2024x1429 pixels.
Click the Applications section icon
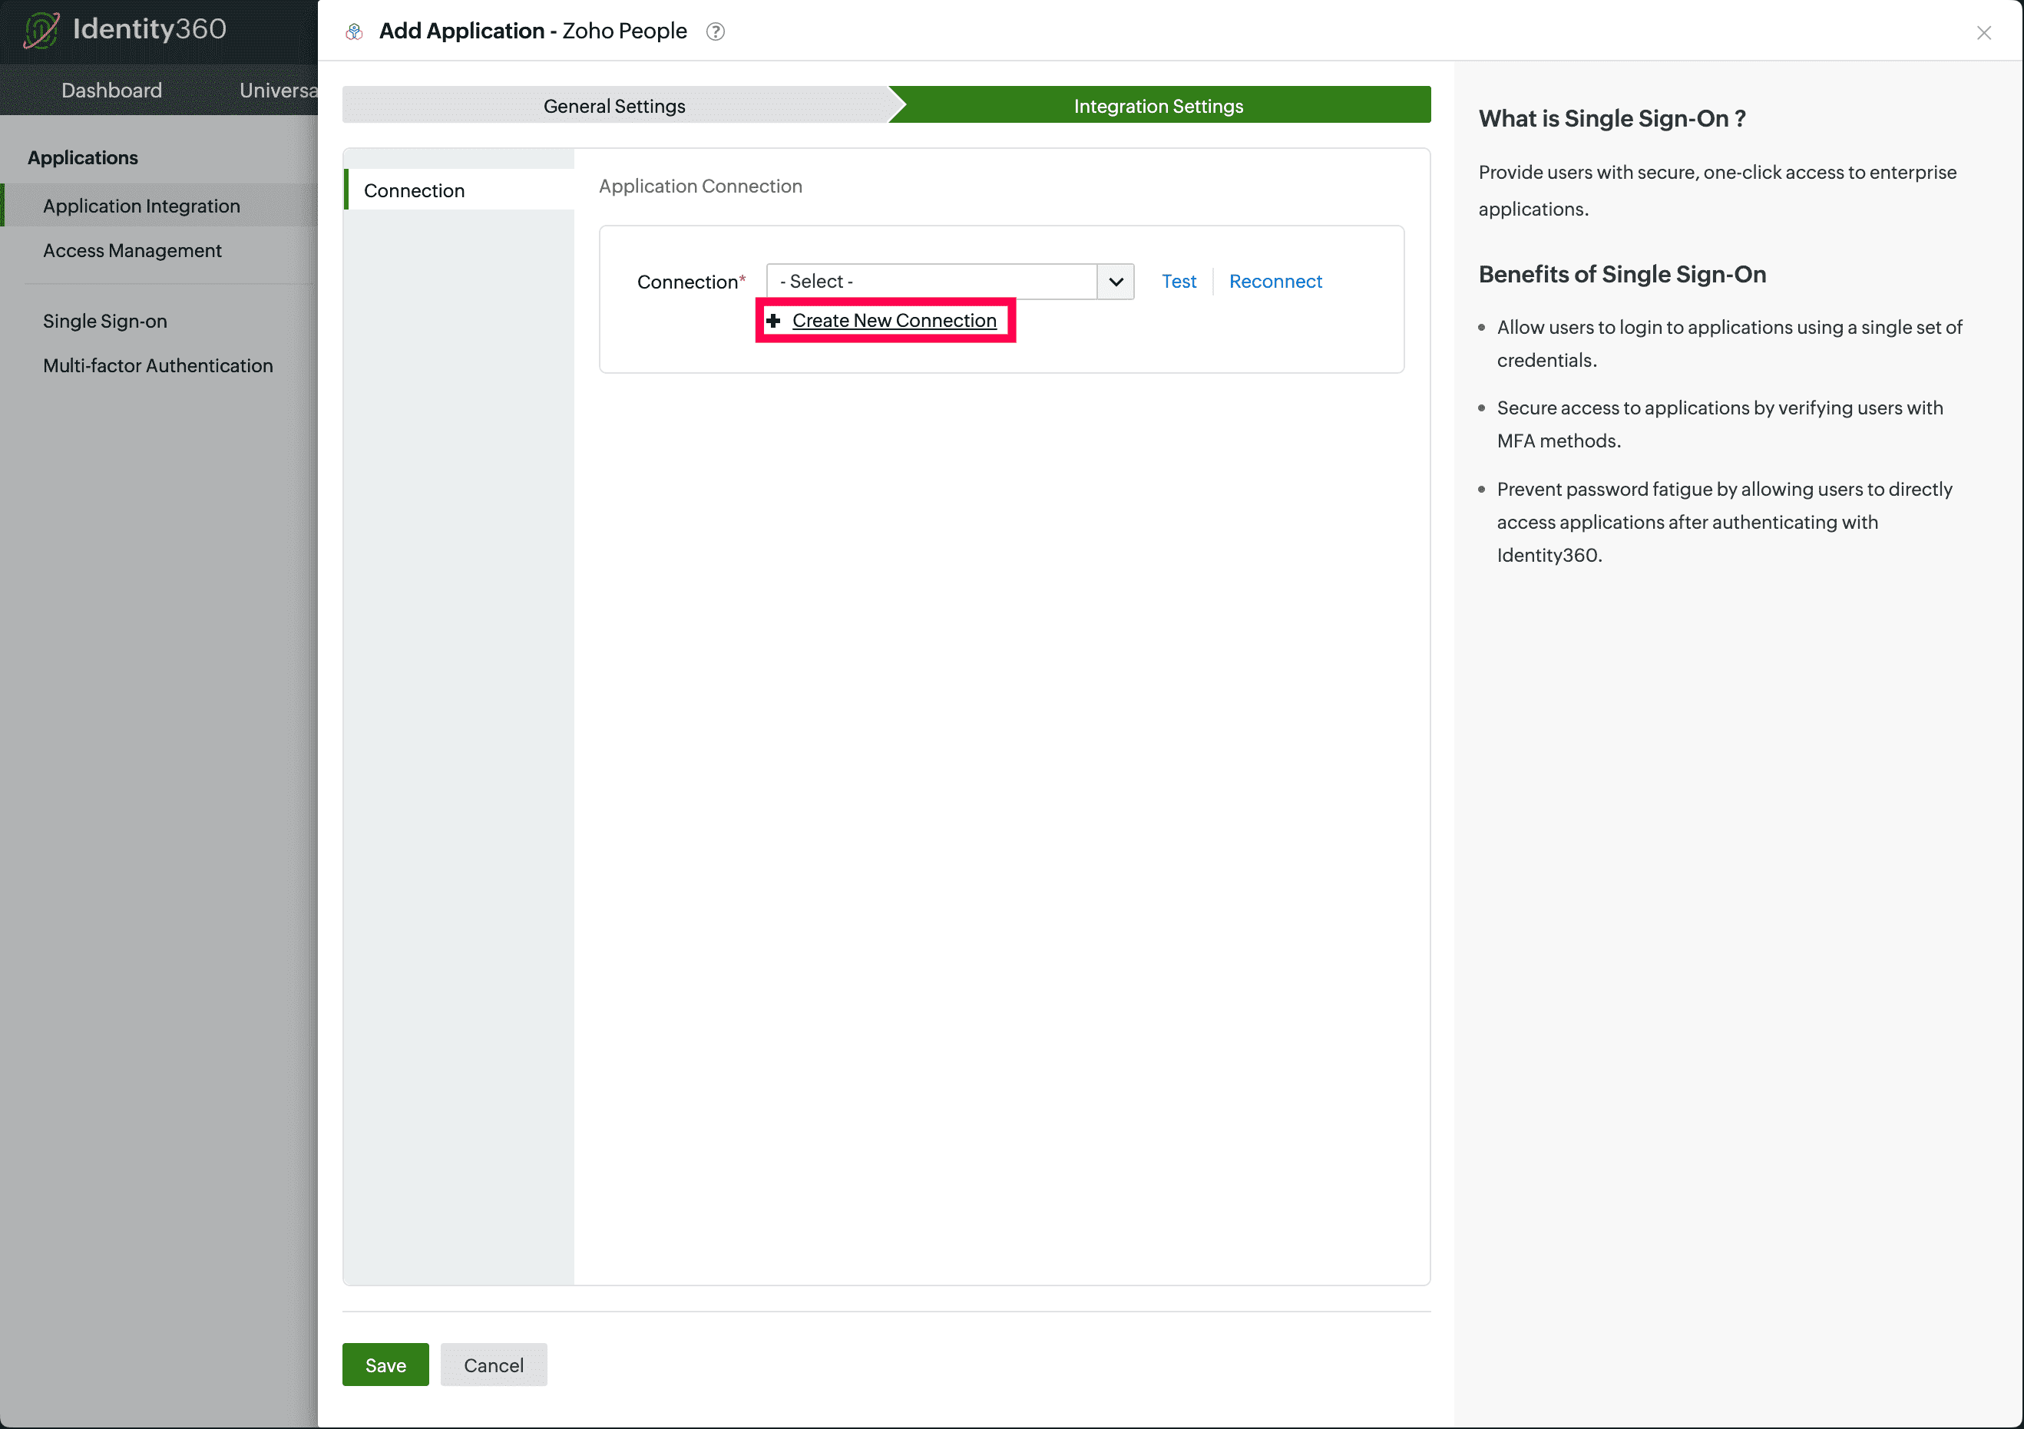pos(82,157)
